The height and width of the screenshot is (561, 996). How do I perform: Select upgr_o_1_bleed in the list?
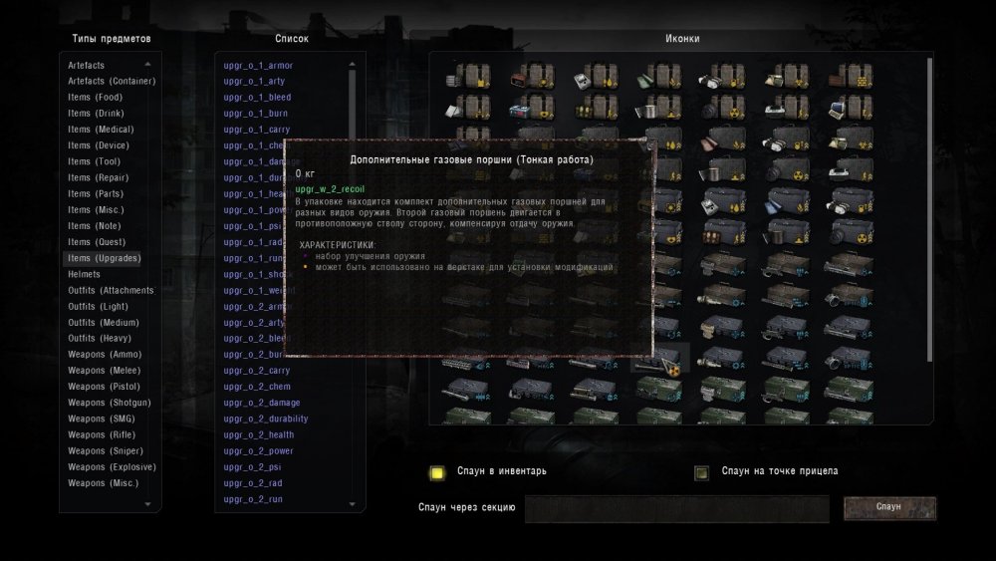[x=257, y=98]
